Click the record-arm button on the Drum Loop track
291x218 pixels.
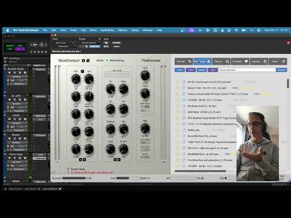point(10,158)
